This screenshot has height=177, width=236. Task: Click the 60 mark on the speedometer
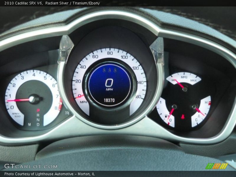click(x=95, y=57)
